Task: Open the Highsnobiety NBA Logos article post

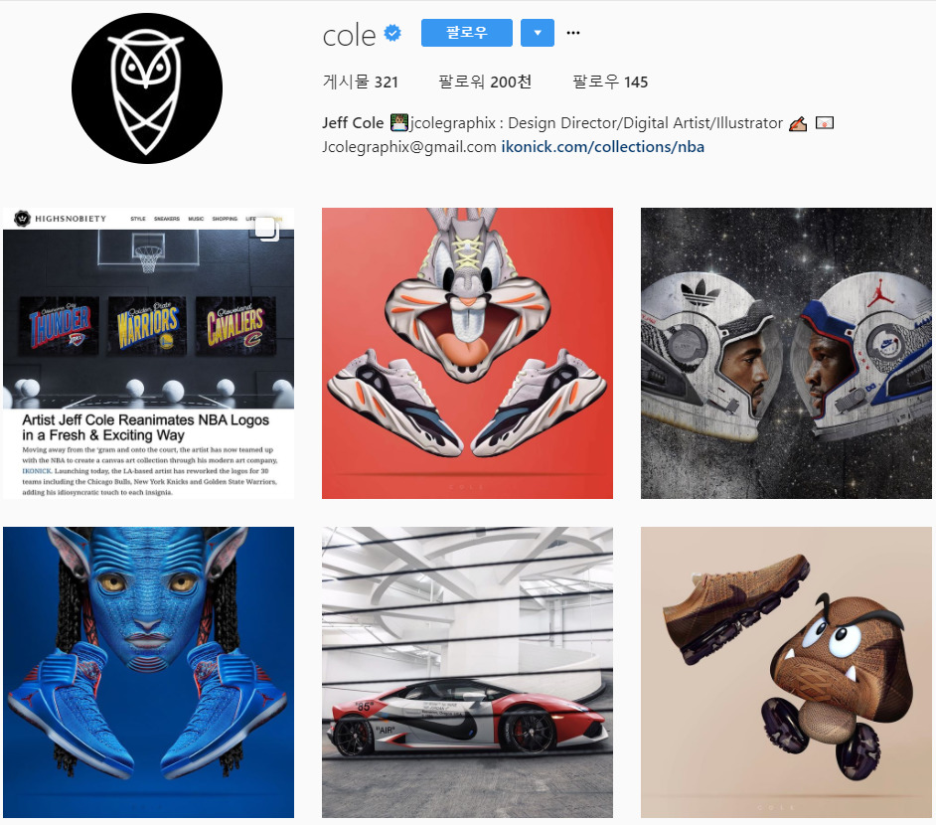Action: [149, 354]
